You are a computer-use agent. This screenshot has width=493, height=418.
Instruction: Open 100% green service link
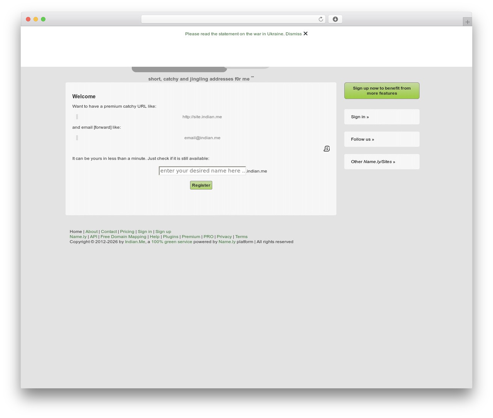(172, 242)
